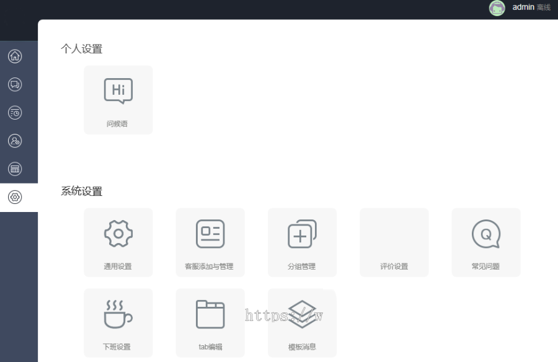The width and height of the screenshot is (558, 362).
Task: Click the 客服添加与管理 label
Action: [210, 267]
